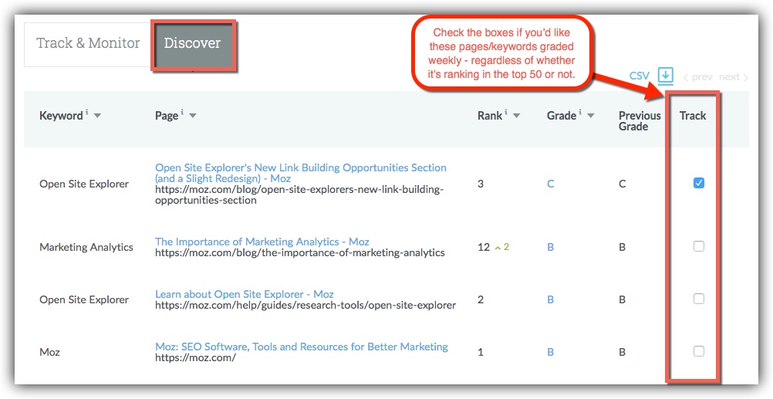The image size is (773, 399).
Task: Click the Rank column info icon
Action: click(x=506, y=113)
